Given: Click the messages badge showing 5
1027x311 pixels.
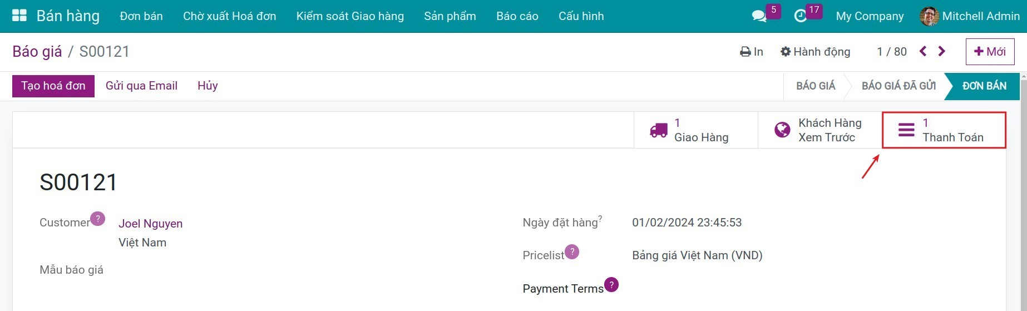Looking at the screenshot, I should [x=773, y=10].
